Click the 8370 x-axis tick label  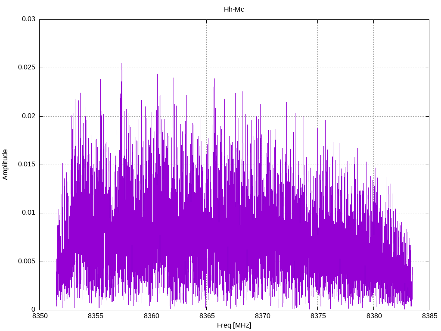pyautogui.click(x=262, y=316)
